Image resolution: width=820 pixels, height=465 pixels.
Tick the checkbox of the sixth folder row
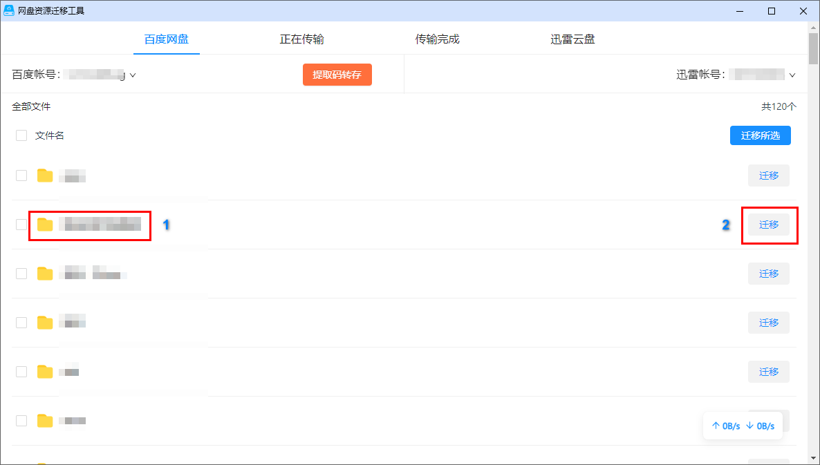point(21,421)
